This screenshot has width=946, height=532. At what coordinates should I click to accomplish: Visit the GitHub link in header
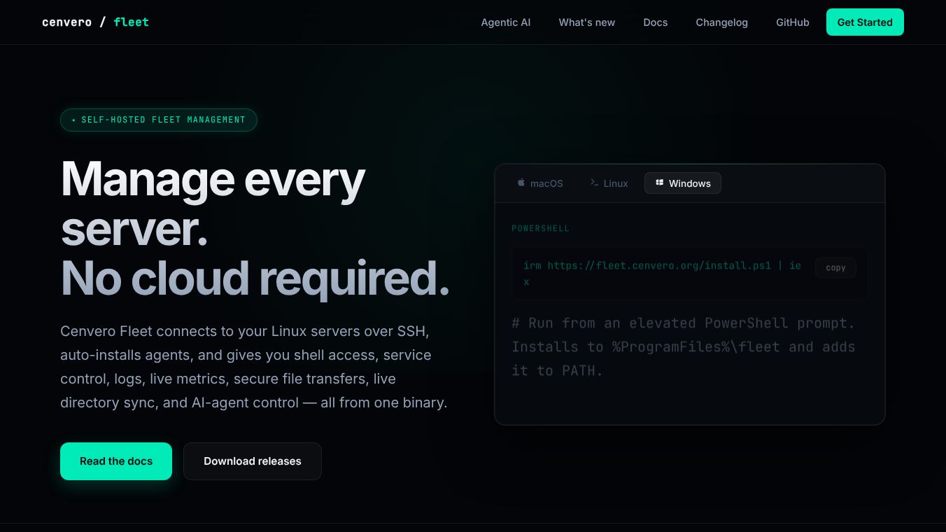click(793, 22)
